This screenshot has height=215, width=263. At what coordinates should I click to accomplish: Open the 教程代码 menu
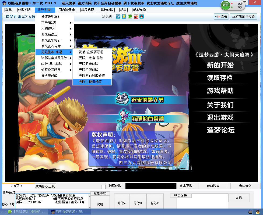click(87, 10)
